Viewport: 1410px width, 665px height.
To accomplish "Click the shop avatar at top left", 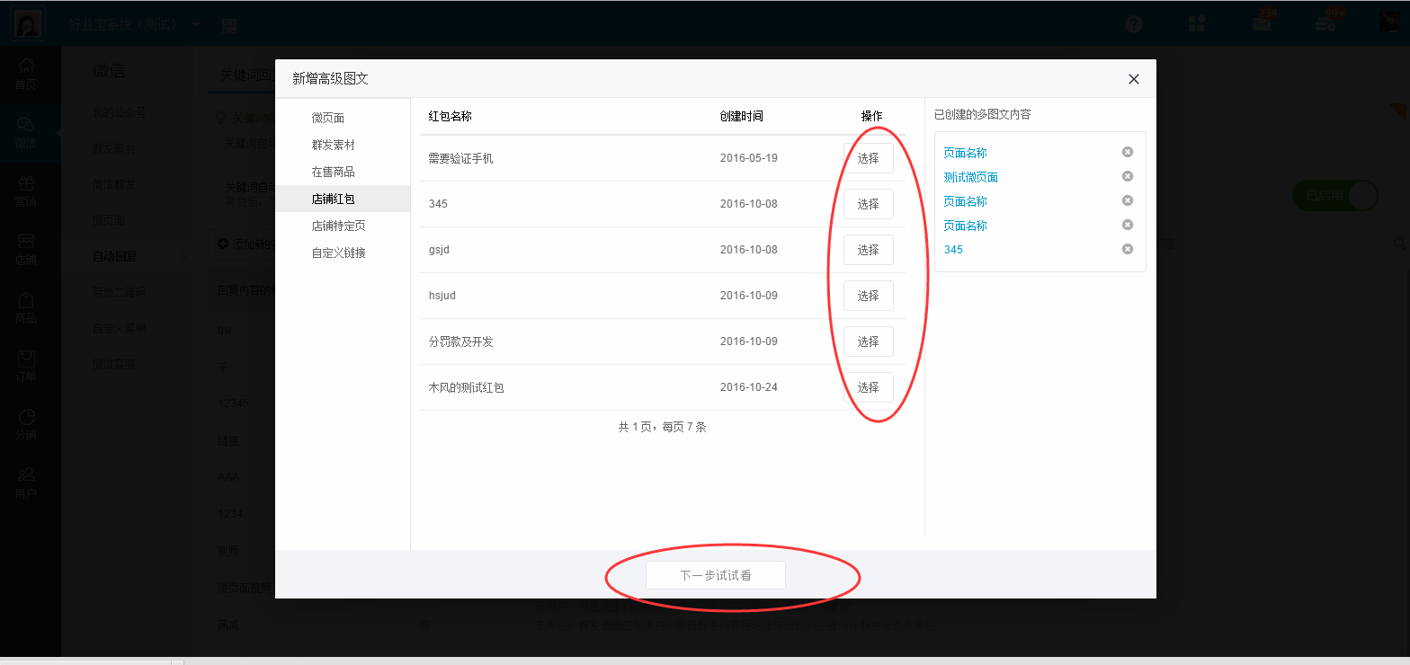I will (27, 24).
